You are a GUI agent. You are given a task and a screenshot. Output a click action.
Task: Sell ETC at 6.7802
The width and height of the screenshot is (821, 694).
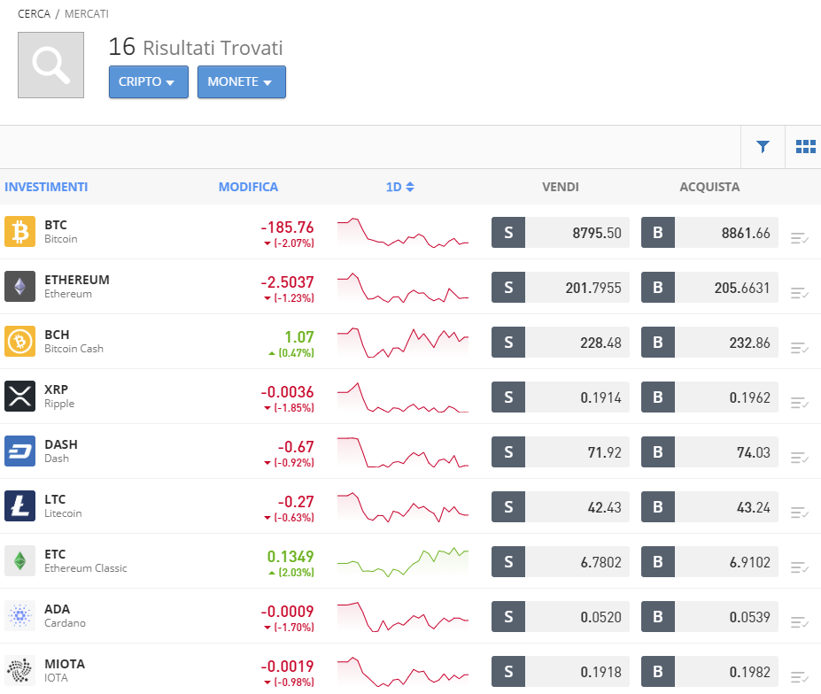click(x=561, y=562)
